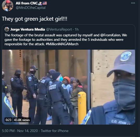This screenshot has width=140, height=137.
Task: Click the technologist emoji beside CNC
Action: tap(40, 3)
